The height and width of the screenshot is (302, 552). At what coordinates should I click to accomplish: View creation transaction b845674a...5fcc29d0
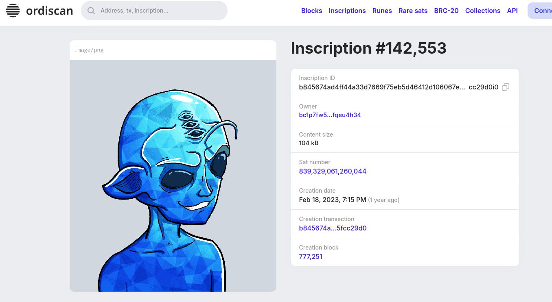[x=333, y=228]
